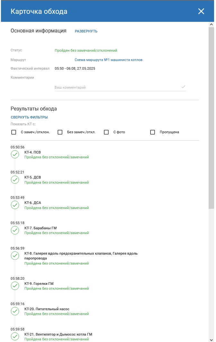Expand main info via РАЗВЕРНУТЬ
The height and width of the screenshot is (342, 216).
(86, 31)
